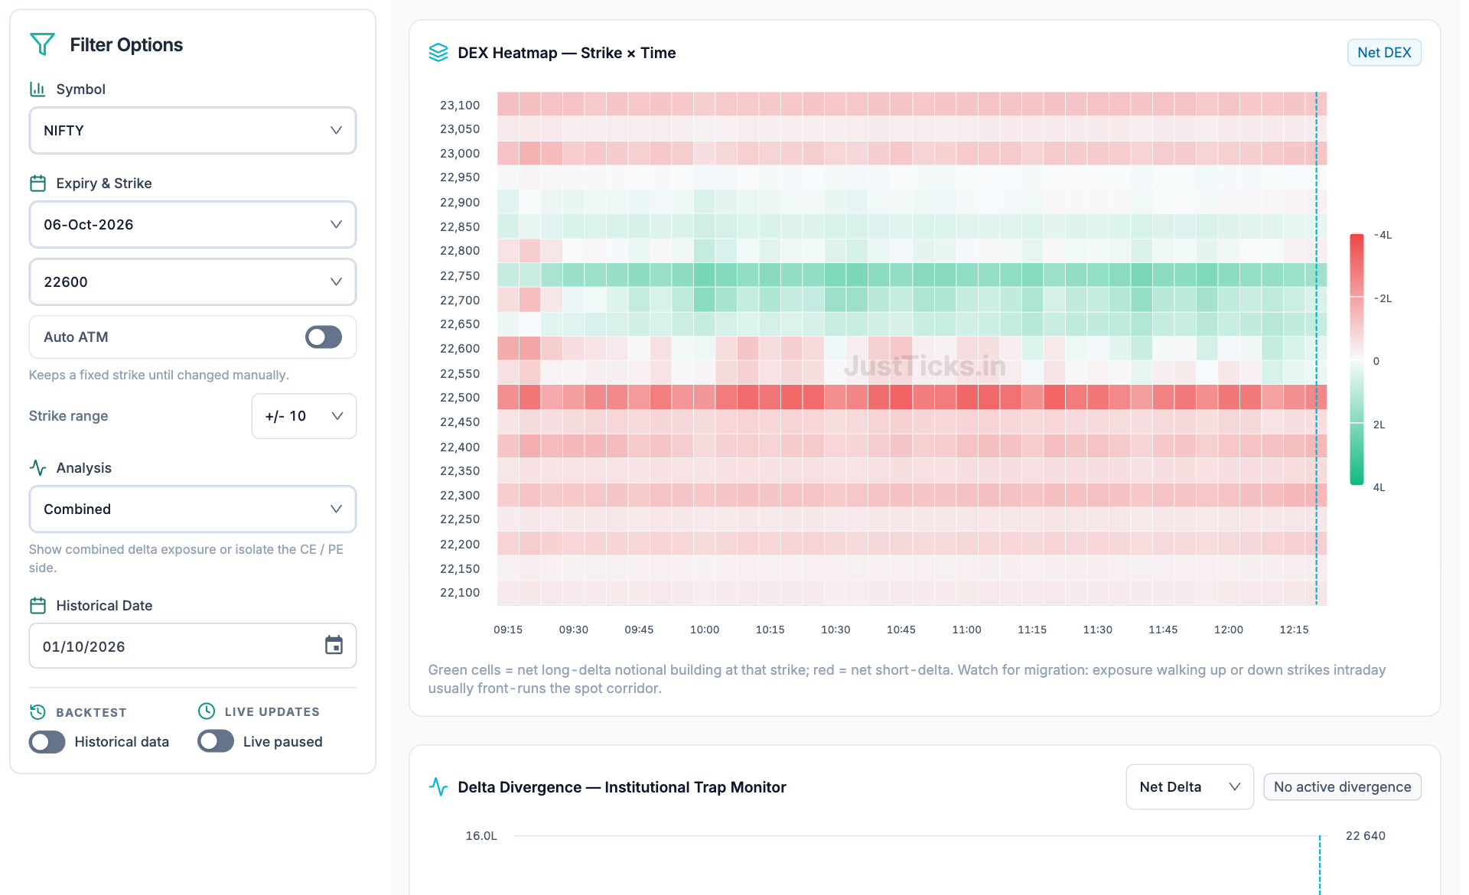Open the 06-Oct-2026 expiry dropdown

[x=193, y=225]
